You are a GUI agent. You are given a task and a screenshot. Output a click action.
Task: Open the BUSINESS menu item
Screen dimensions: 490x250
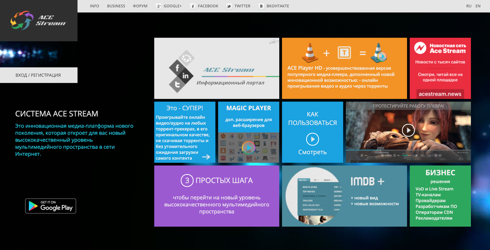tap(116, 6)
